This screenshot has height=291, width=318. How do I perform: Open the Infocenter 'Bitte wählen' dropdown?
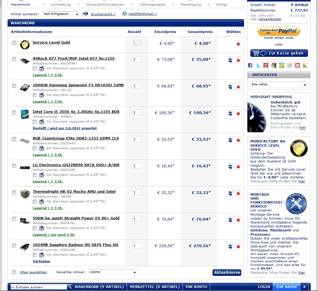279,84
